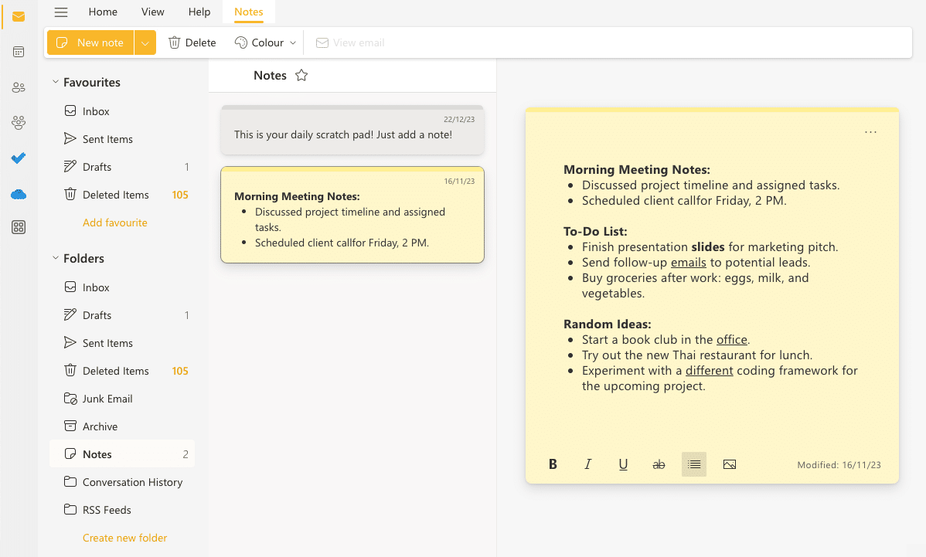Toggle strikethrough formatting in the note
The image size is (926, 557).
659,464
